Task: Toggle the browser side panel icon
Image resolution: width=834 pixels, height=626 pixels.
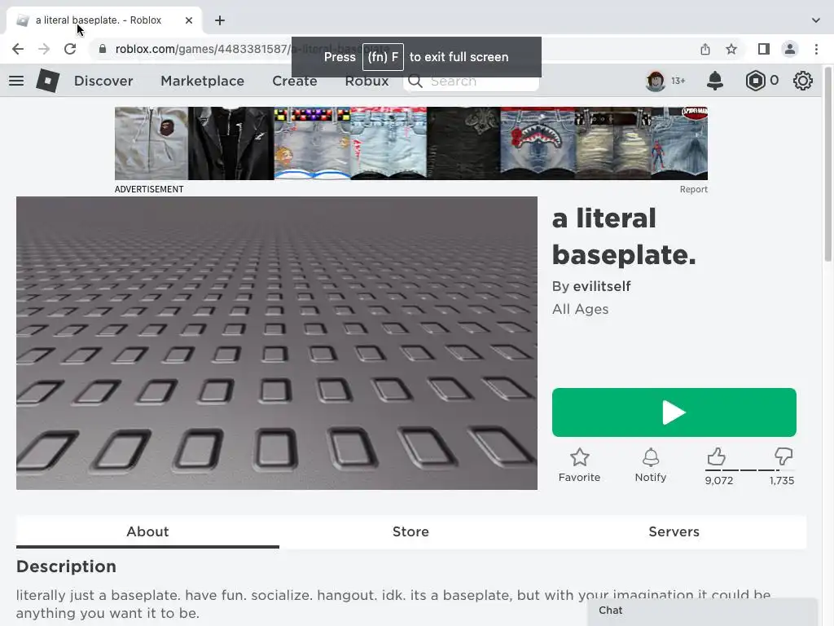Action: point(764,49)
